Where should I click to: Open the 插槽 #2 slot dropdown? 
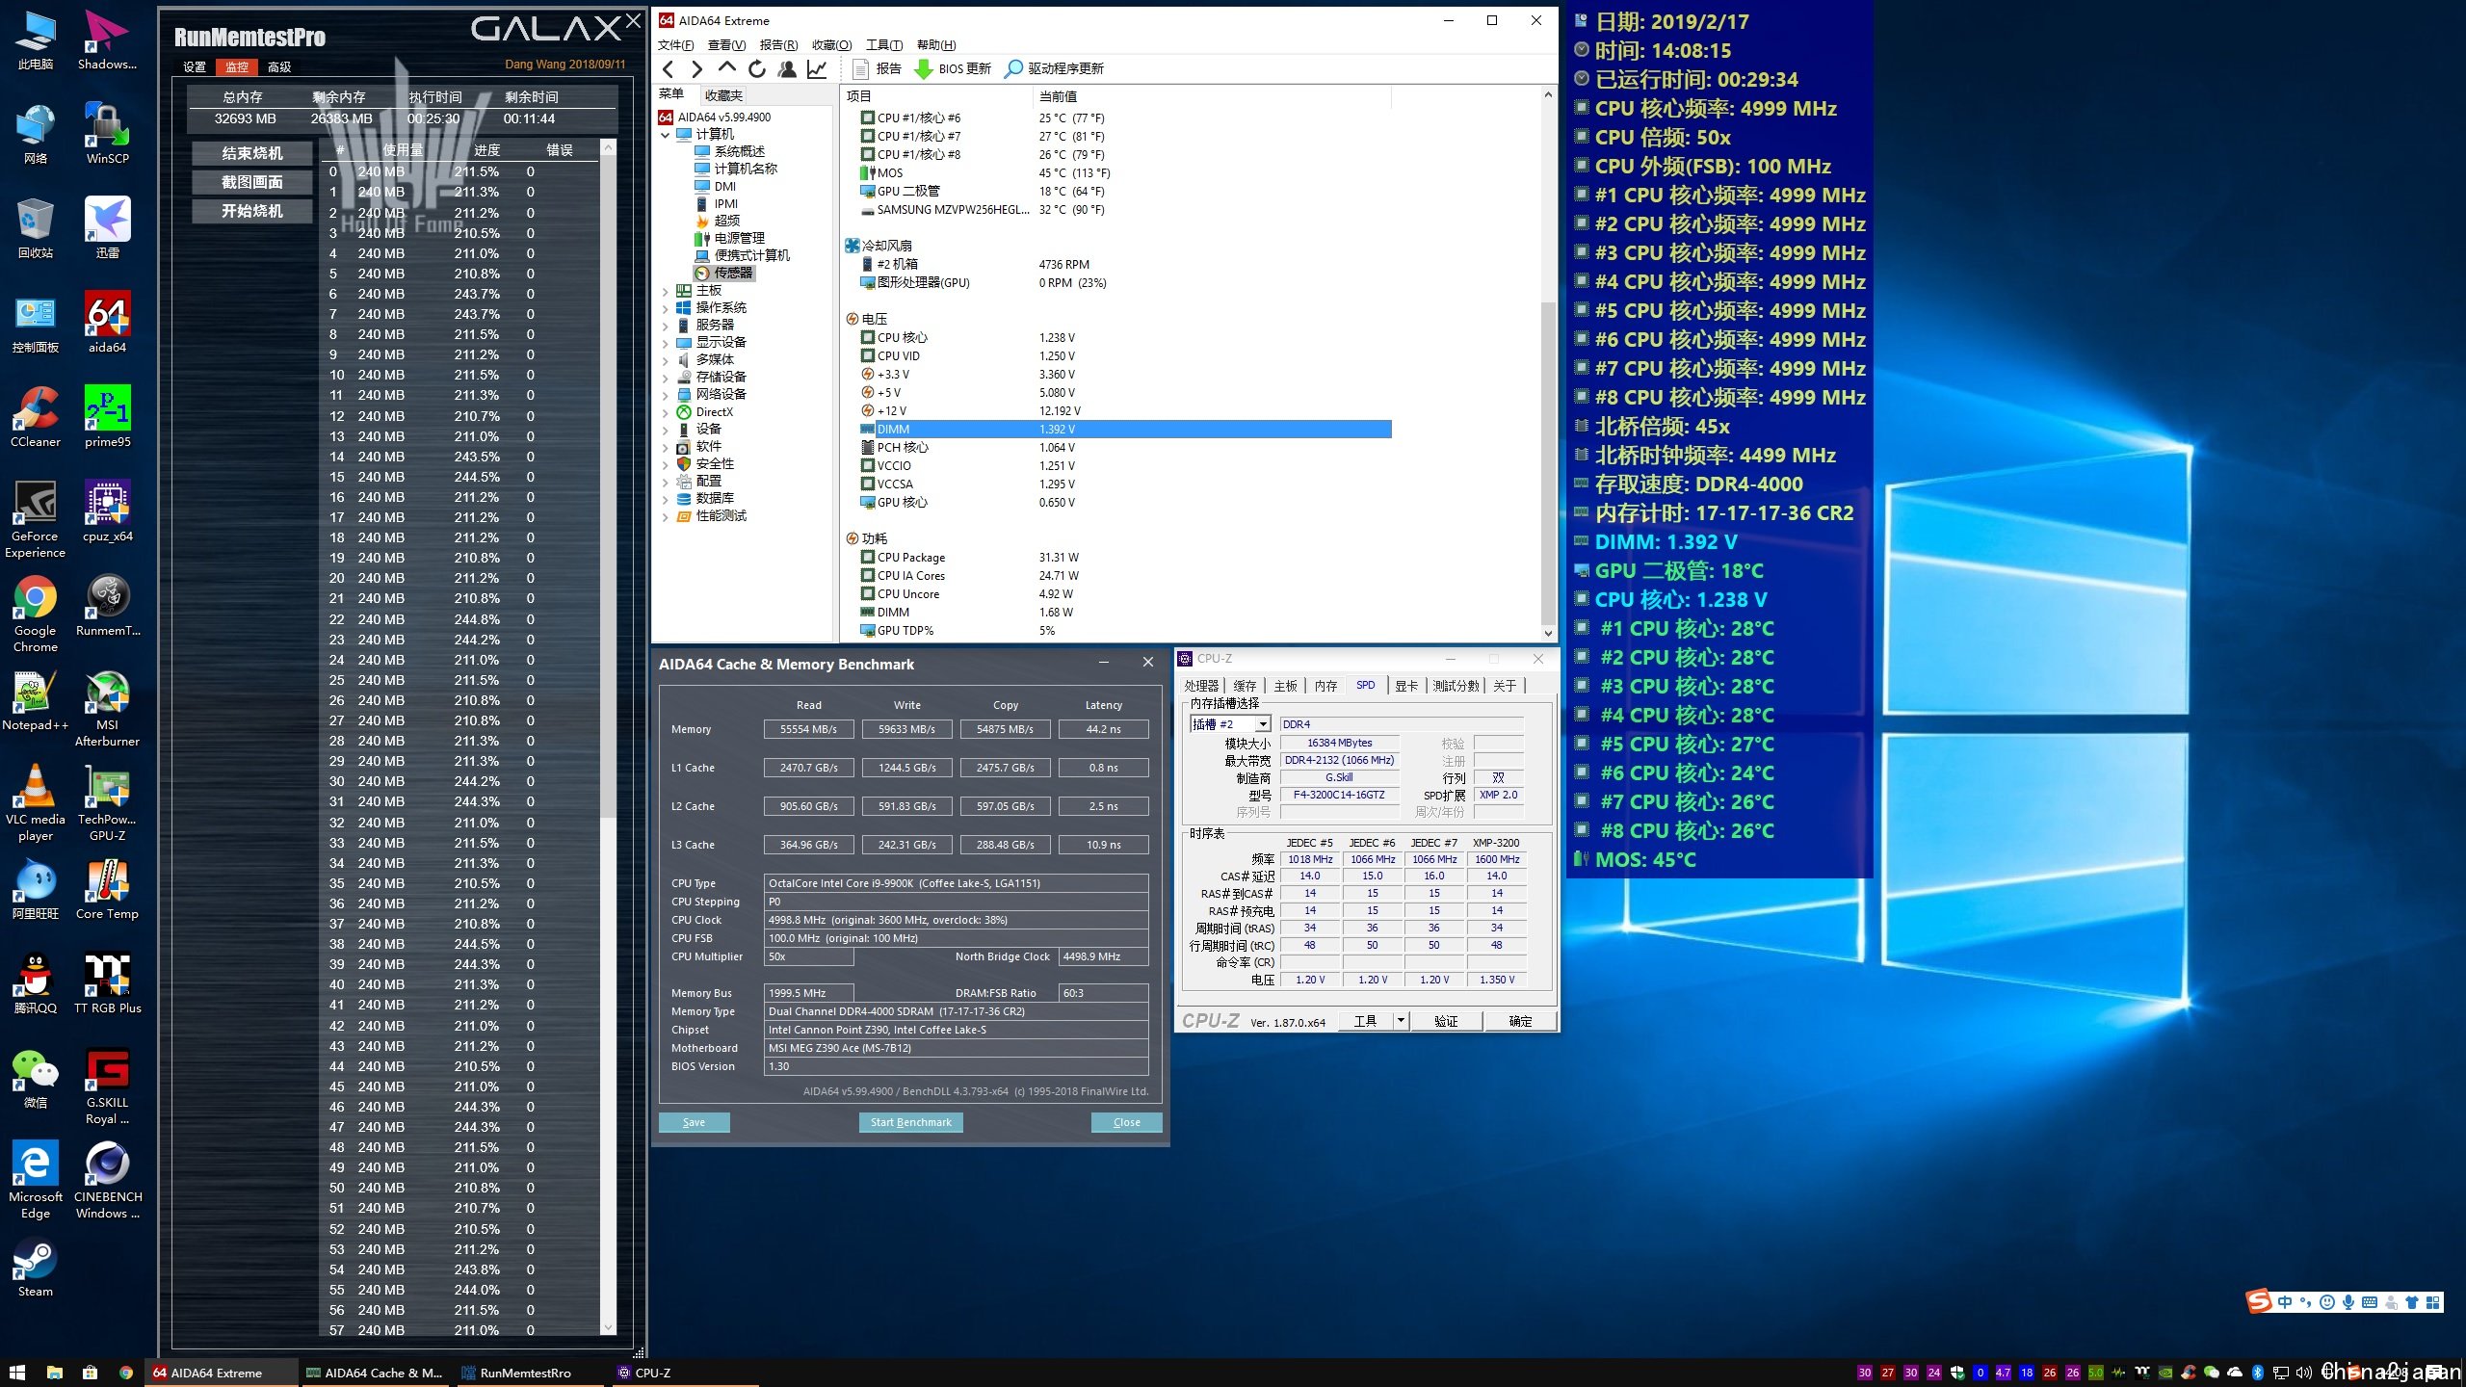click(1263, 724)
